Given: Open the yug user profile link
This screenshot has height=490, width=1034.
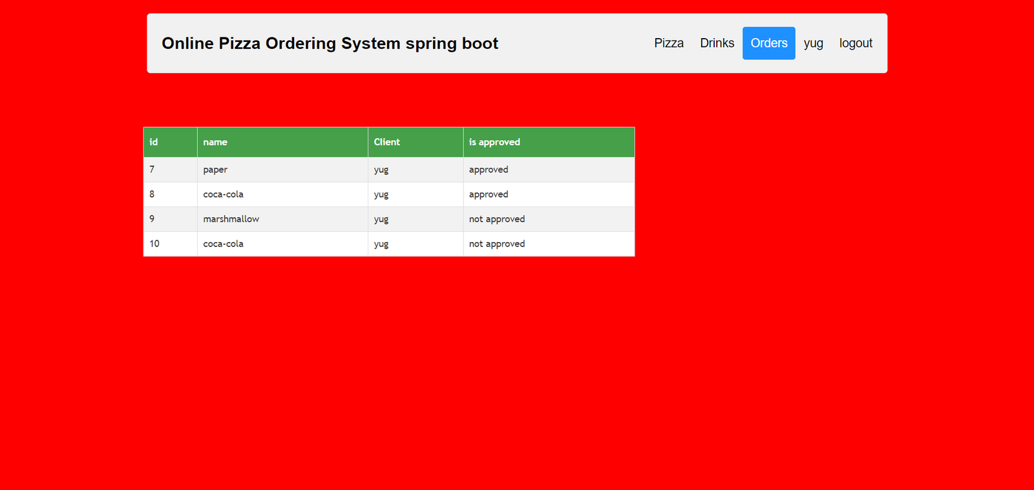Looking at the screenshot, I should pyautogui.click(x=813, y=43).
